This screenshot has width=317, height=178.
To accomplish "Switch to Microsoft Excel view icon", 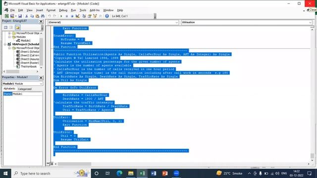I will 6,16.
